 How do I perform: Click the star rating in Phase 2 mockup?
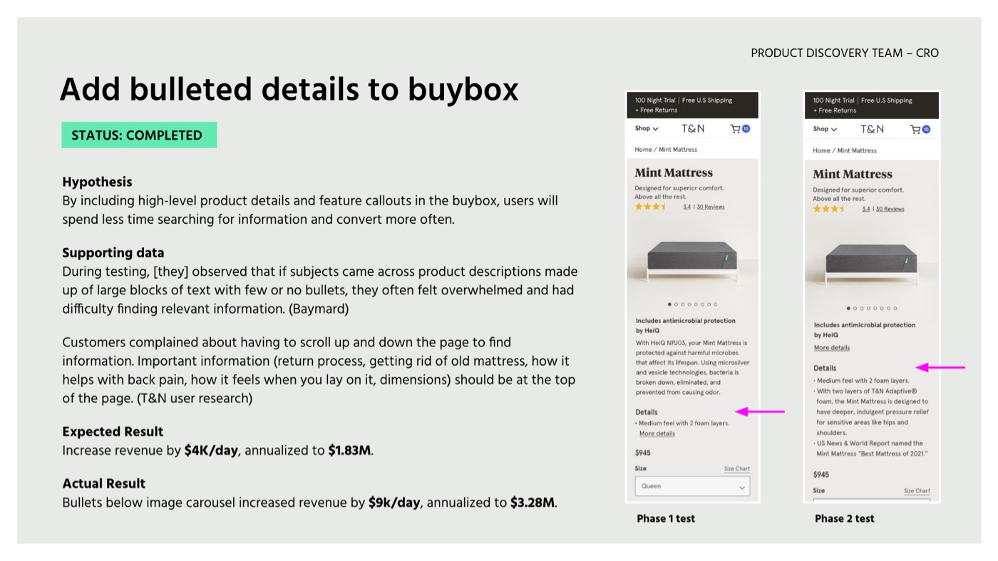click(x=828, y=209)
